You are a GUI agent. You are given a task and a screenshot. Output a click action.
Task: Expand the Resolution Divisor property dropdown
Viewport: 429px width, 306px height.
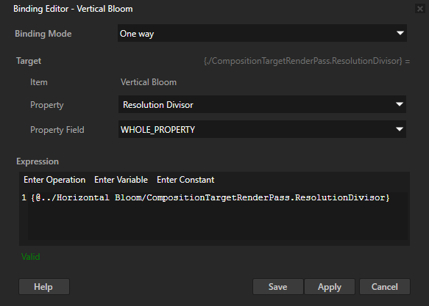pyautogui.click(x=262, y=104)
